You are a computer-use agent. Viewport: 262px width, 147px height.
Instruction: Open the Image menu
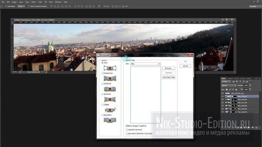pyautogui.click(x=14, y=2)
